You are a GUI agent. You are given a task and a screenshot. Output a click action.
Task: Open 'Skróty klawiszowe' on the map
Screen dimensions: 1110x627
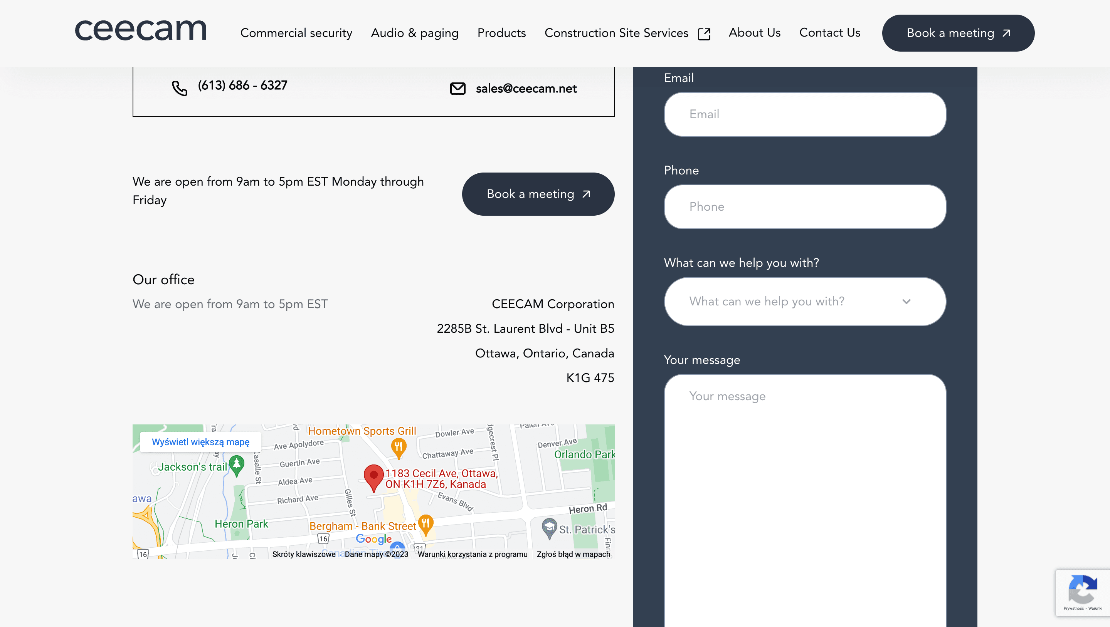(x=304, y=554)
